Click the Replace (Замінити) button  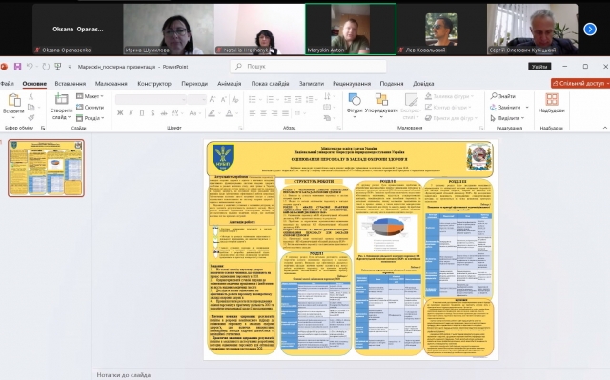[x=509, y=107]
